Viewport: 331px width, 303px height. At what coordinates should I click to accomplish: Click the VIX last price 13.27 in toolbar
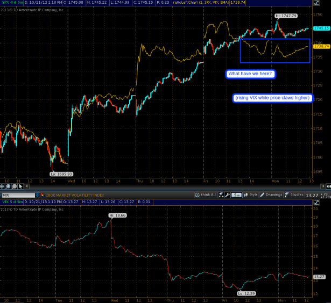click(312, 196)
